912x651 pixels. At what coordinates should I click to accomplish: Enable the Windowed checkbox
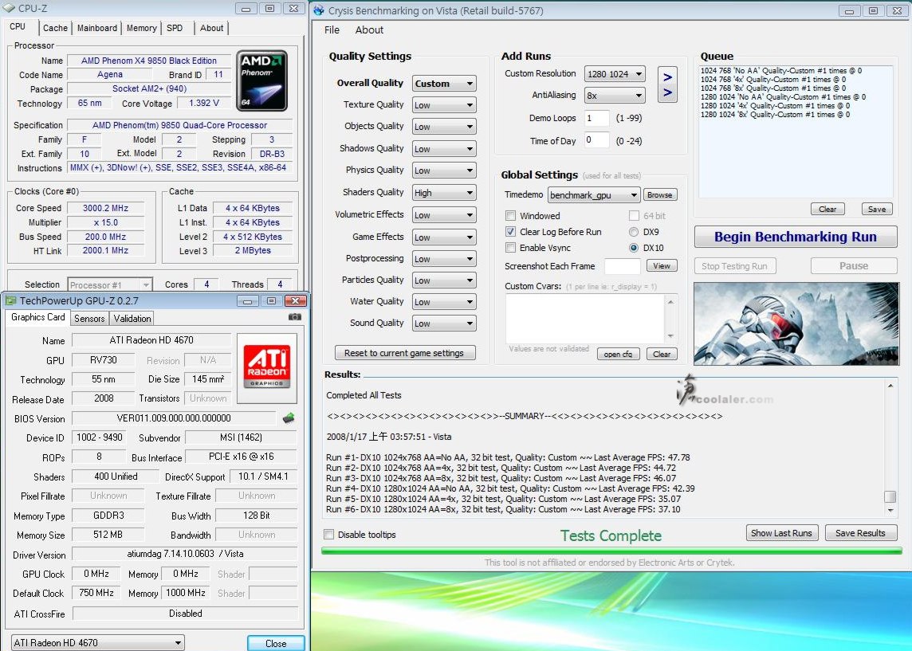click(x=510, y=216)
